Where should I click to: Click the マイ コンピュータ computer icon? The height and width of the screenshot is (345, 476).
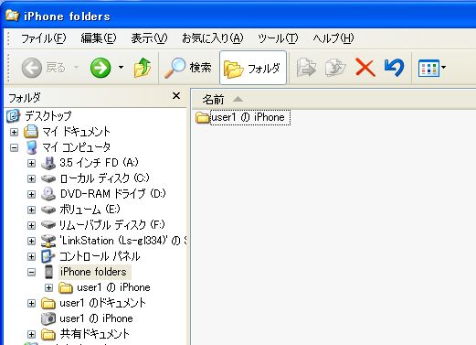[32, 147]
